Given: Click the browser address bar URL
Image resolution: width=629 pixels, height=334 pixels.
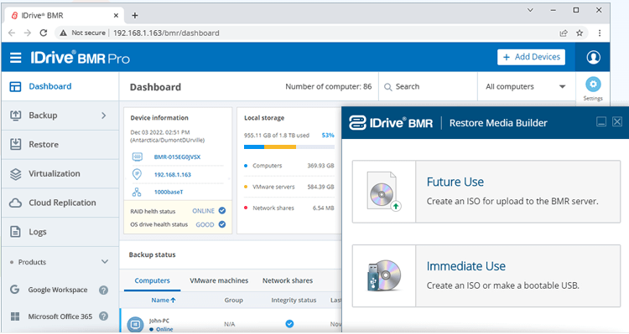Looking at the screenshot, I should click(166, 33).
